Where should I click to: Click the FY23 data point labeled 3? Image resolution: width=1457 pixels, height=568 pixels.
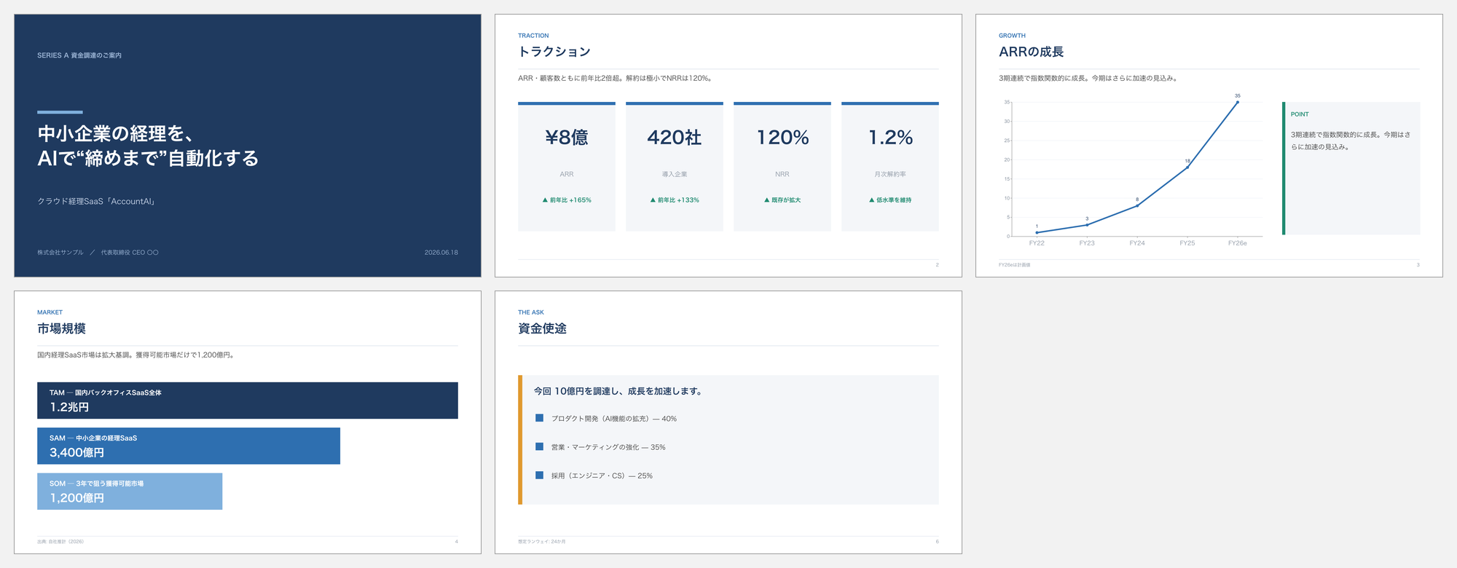point(1087,225)
